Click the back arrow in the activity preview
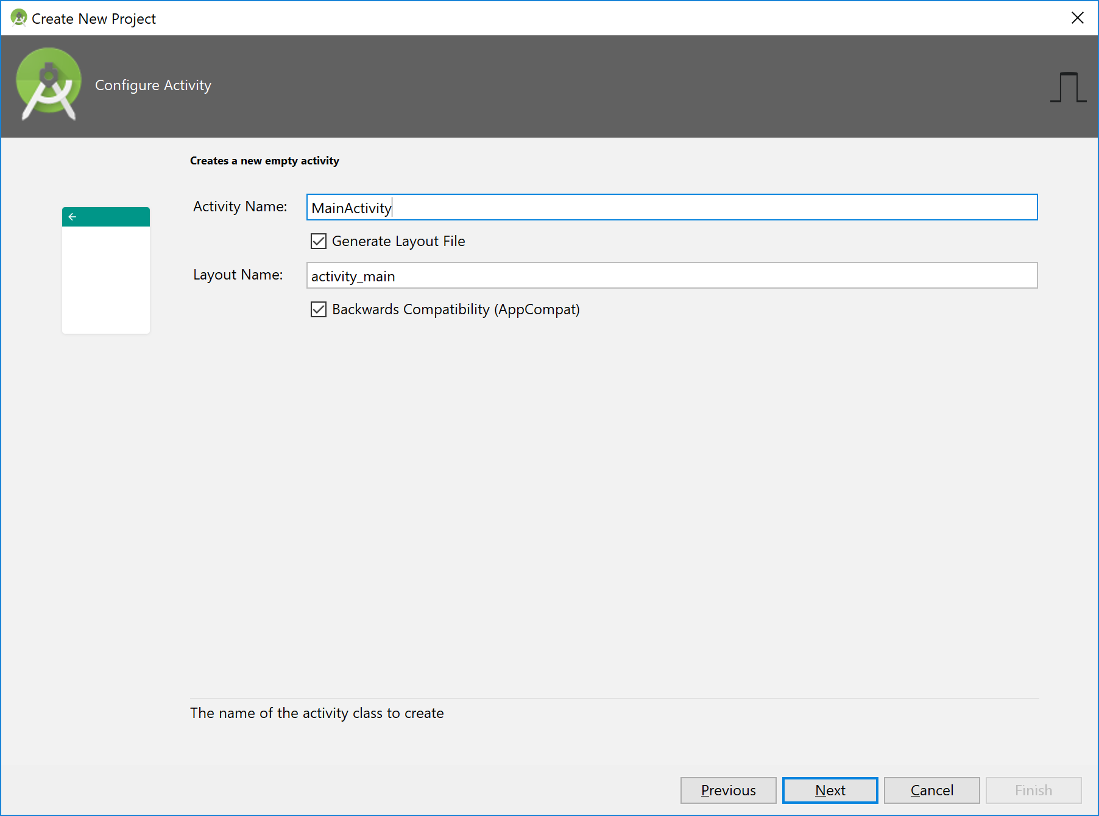Viewport: 1099px width, 816px height. 72,217
